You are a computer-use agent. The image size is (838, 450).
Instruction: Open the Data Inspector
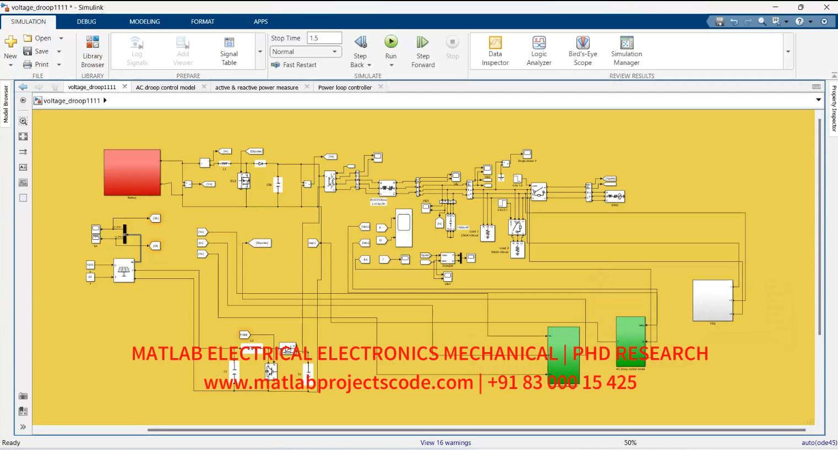[494, 50]
